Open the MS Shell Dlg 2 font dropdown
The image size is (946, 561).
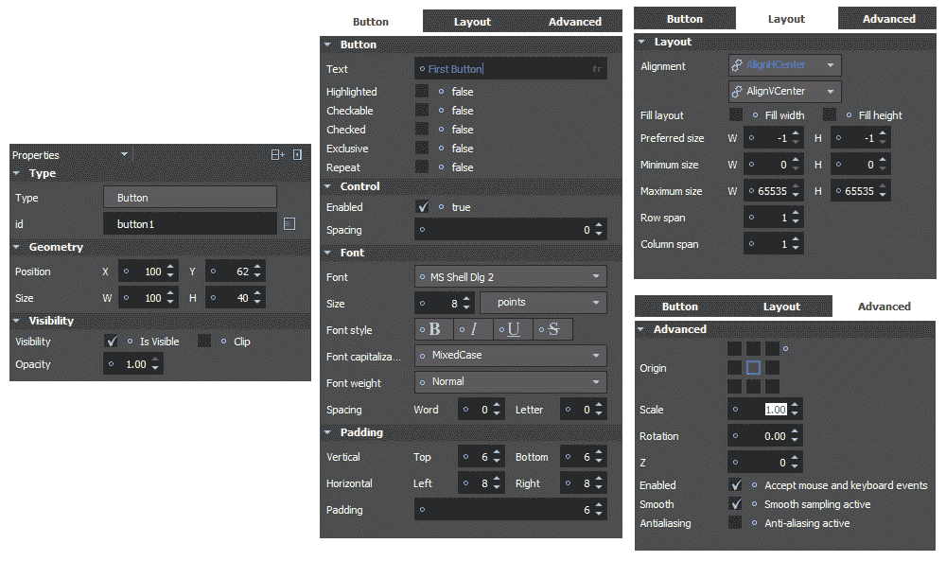(511, 277)
